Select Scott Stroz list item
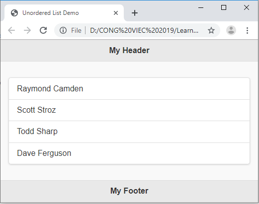This screenshot has height=204, width=259. pos(129,110)
